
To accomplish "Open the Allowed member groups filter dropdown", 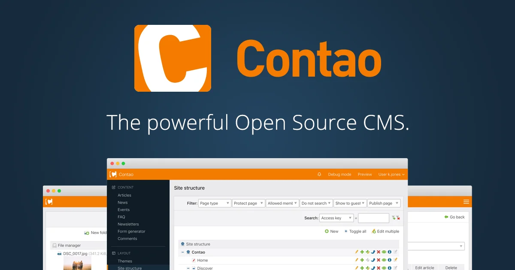I will 282,203.
